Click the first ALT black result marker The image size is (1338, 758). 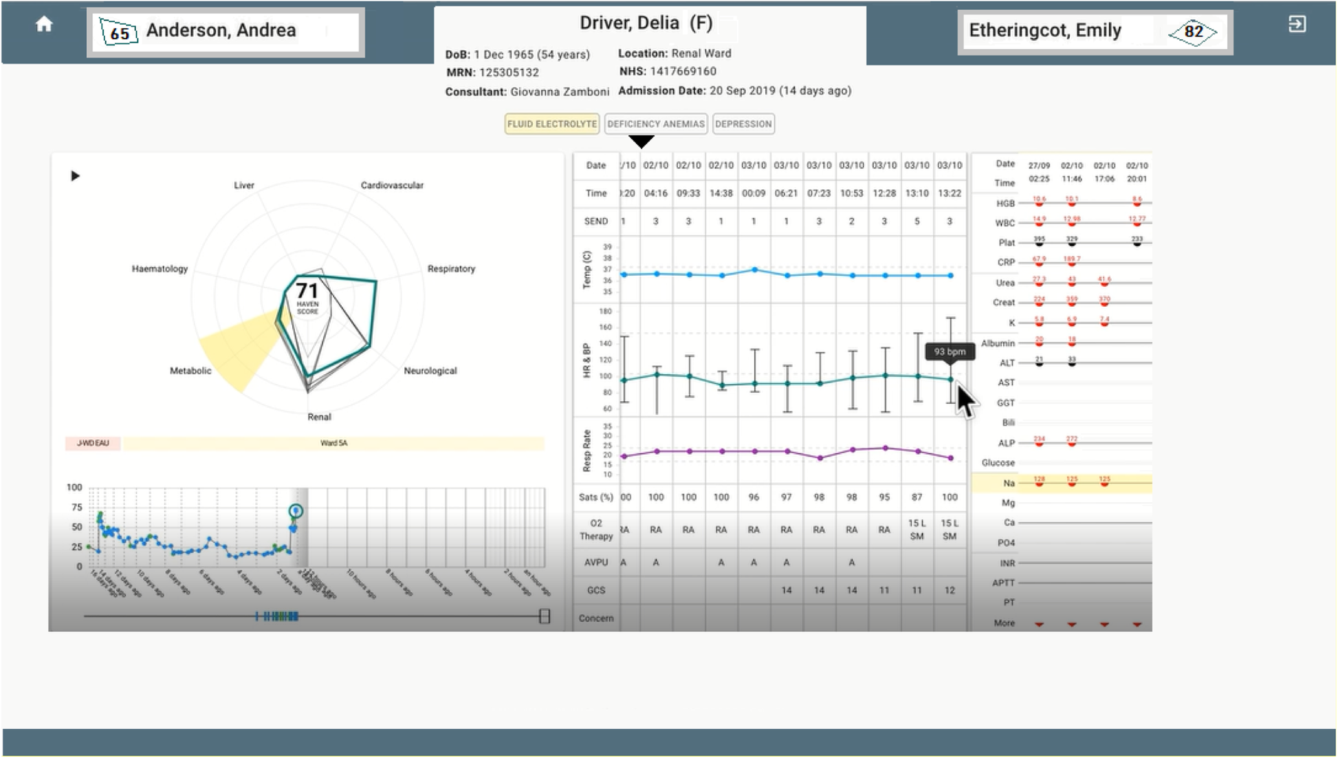(1039, 362)
